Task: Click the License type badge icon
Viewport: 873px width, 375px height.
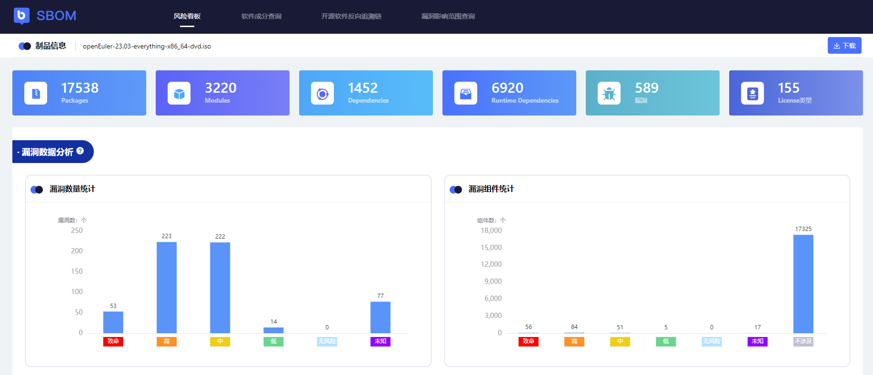Action: tap(753, 93)
